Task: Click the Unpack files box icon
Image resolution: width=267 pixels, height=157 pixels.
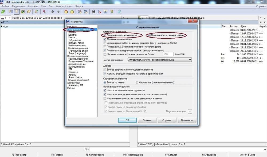Action: (x=72, y=12)
